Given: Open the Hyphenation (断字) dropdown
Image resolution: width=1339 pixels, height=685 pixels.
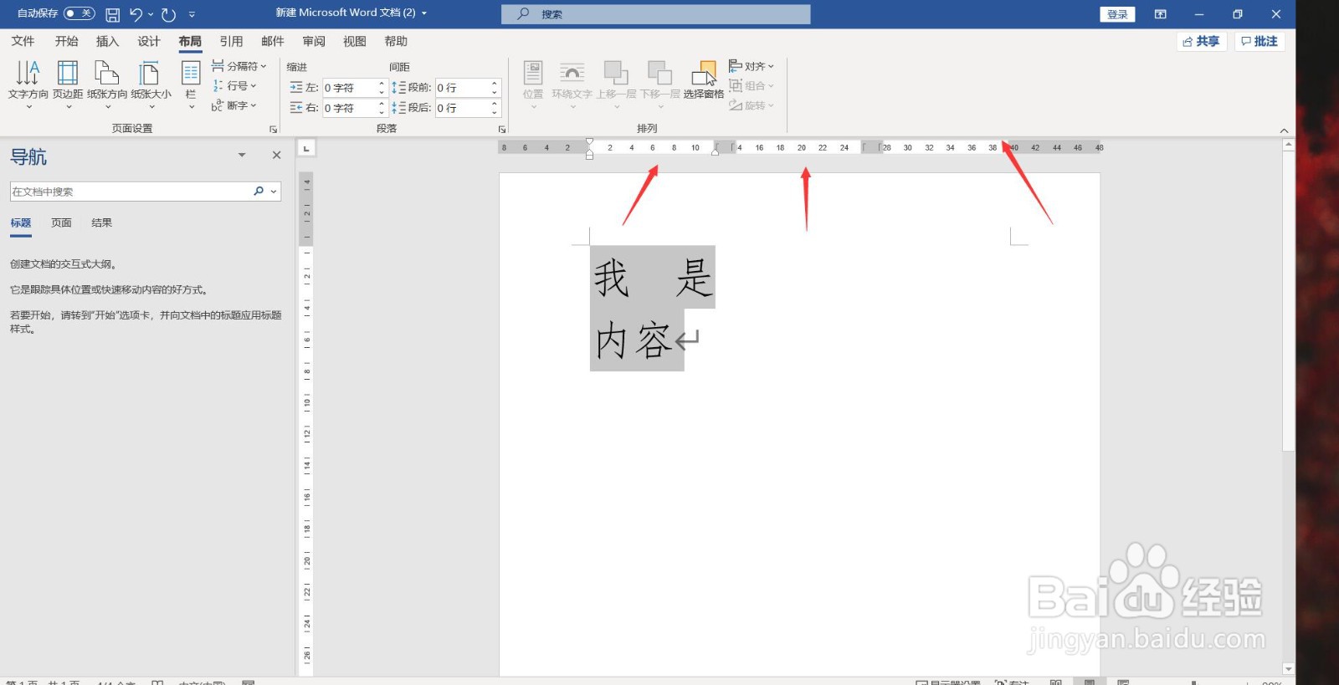Looking at the screenshot, I should click(x=234, y=105).
